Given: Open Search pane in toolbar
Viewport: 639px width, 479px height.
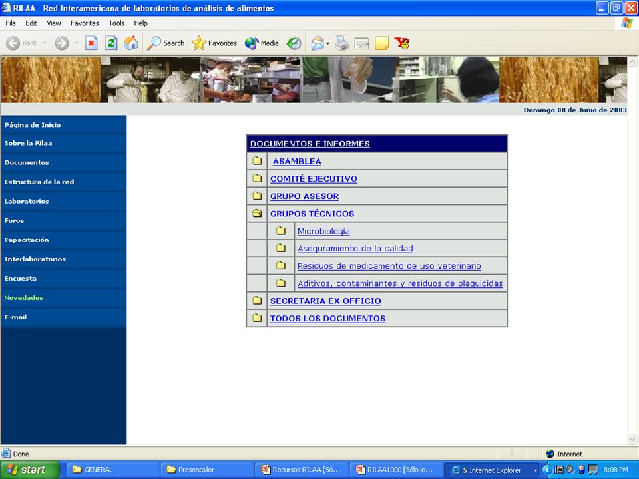Looking at the screenshot, I should click(166, 43).
